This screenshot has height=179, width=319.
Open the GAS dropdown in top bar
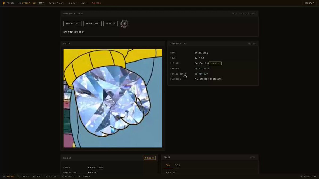84,3
